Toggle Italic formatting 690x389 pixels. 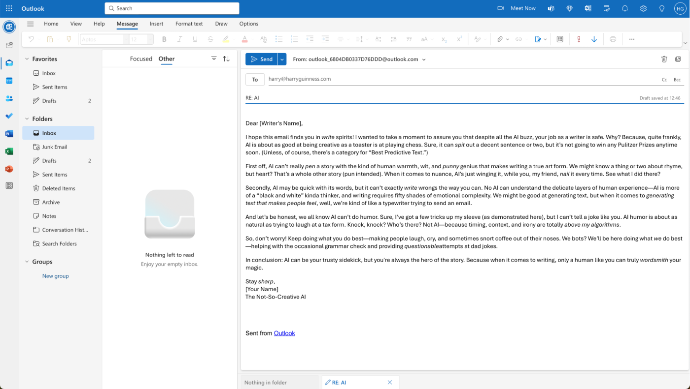tap(179, 39)
